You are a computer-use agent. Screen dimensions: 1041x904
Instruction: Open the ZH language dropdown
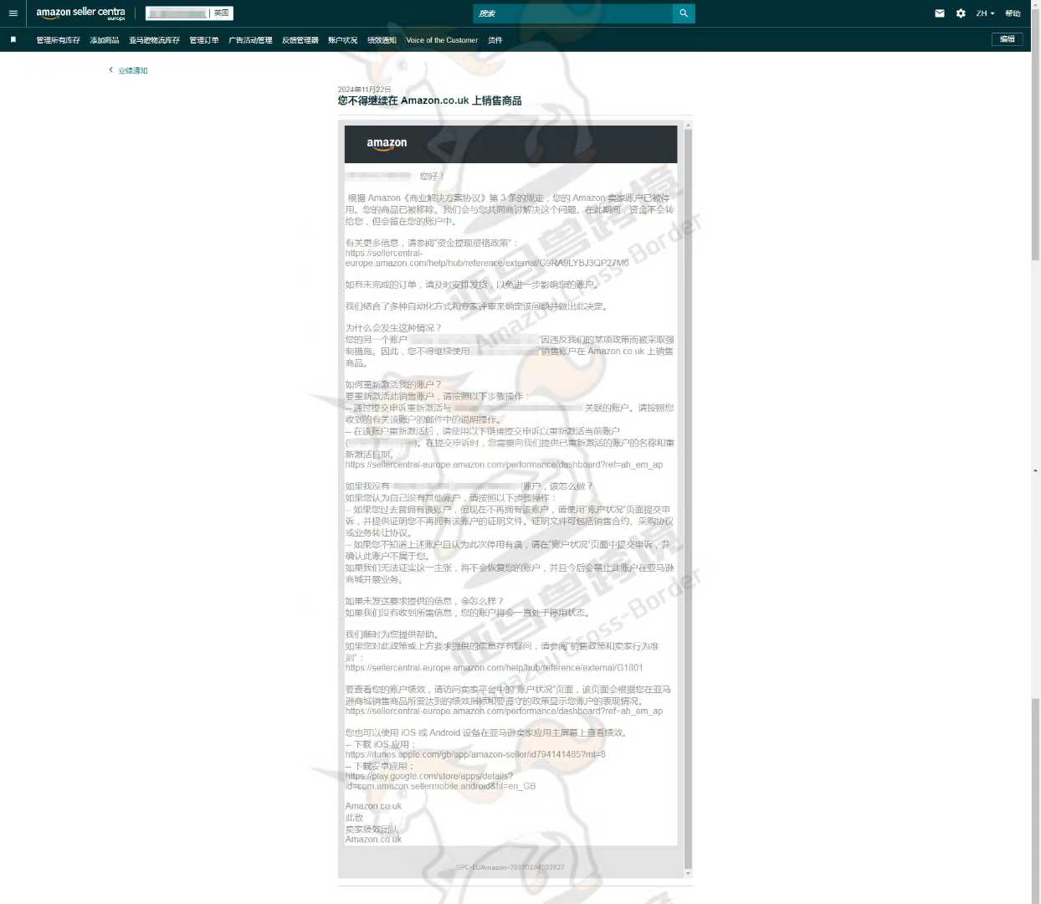[985, 13]
